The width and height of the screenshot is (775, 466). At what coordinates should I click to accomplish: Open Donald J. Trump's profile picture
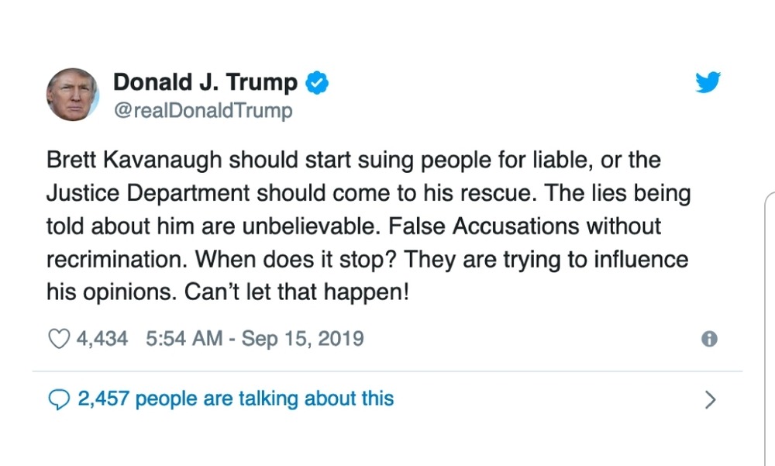[73, 94]
